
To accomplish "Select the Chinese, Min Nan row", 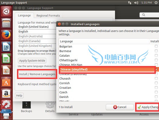I will pyautogui.click(x=109, y=65).
